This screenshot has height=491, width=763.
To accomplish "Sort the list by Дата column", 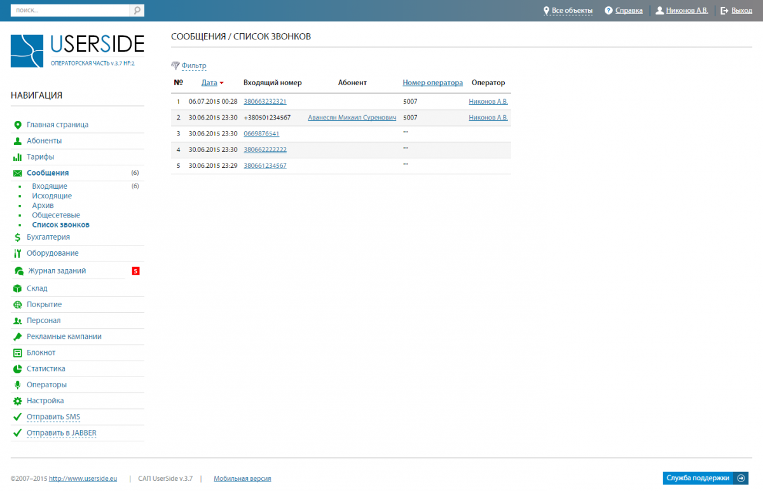I will click(209, 83).
